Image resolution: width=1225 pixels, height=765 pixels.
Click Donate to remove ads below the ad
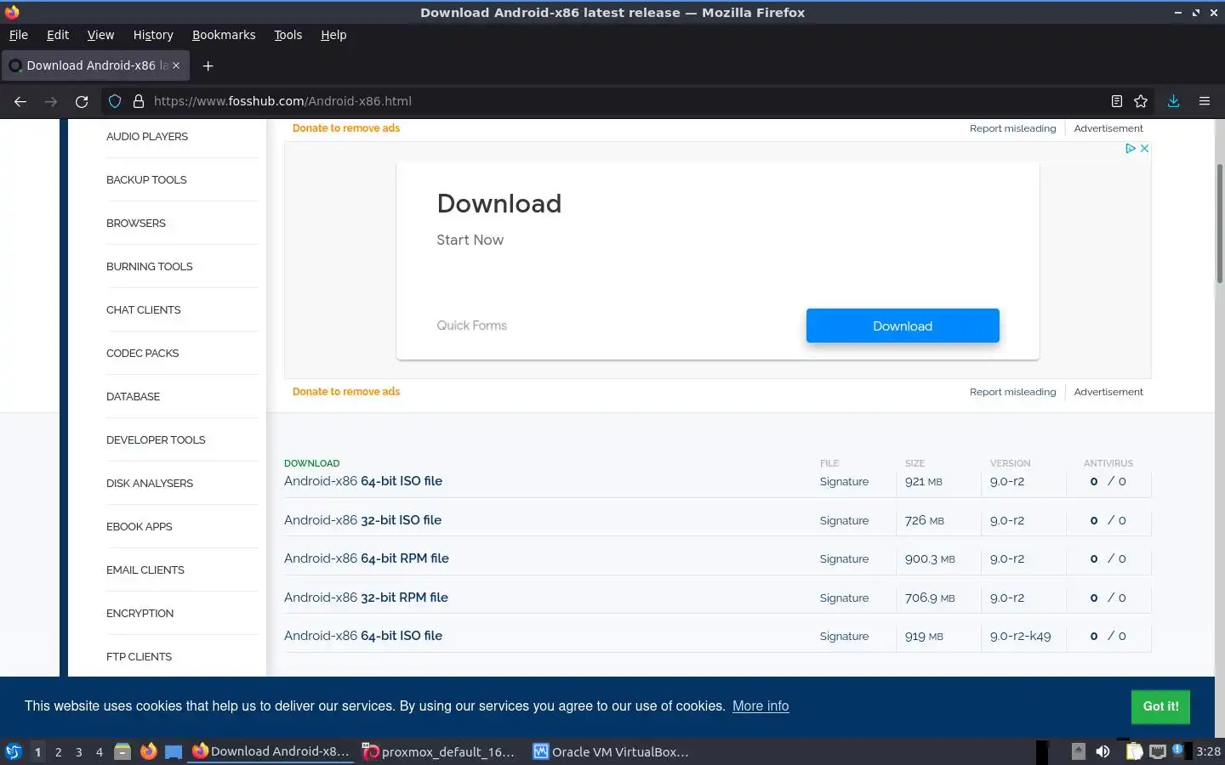346,392
